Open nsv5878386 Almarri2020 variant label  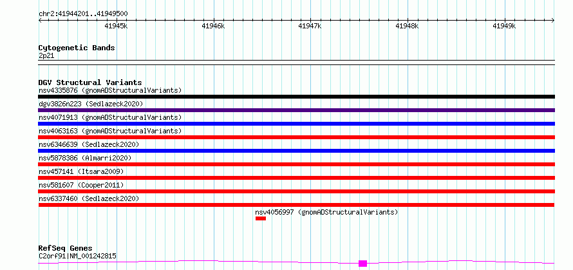[x=85, y=158]
